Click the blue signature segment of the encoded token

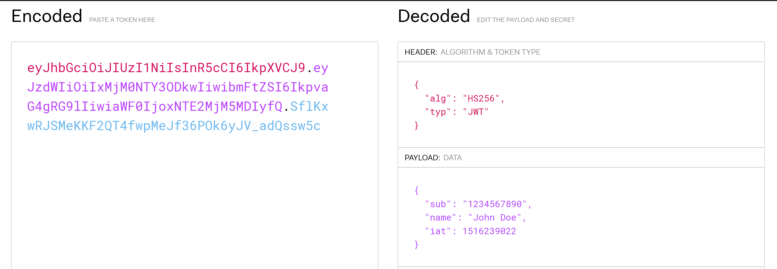pyautogui.click(x=173, y=126)
